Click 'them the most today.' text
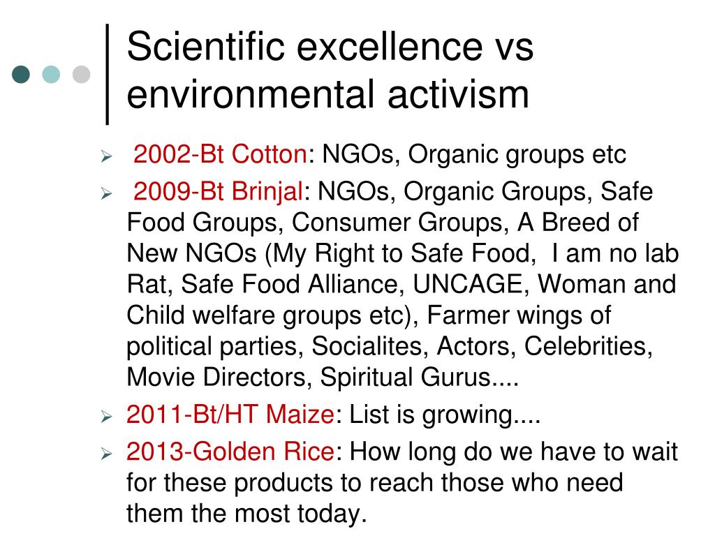The image size is (715, 536). point(246,514)
